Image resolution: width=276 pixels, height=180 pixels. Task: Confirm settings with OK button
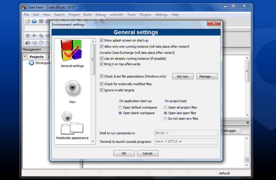[124, 153]
